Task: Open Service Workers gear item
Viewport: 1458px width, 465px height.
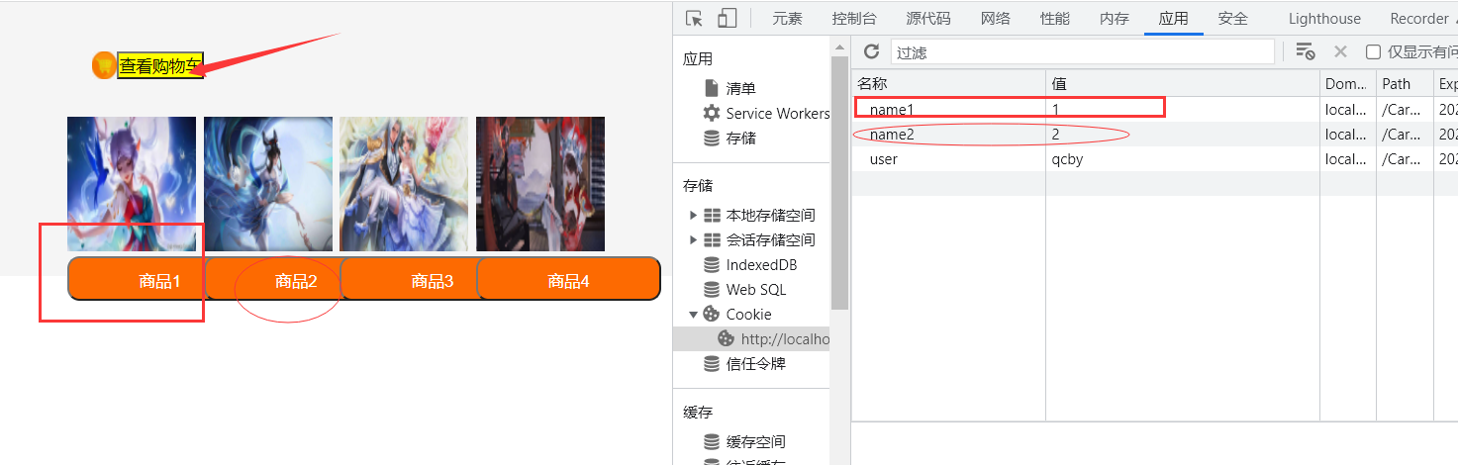Action: tap(766, 113)
